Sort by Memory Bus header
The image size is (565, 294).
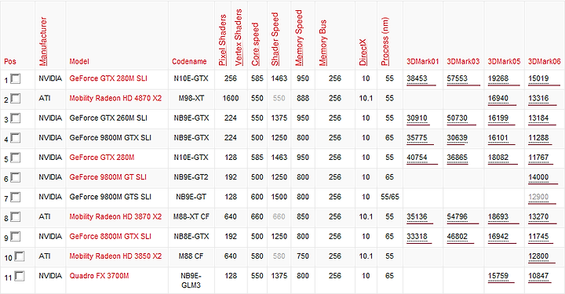click(x=323, y=43)
